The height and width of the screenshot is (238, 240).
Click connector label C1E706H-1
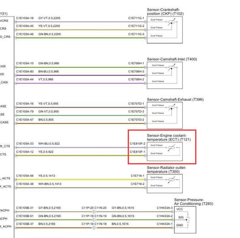(136, 63)
